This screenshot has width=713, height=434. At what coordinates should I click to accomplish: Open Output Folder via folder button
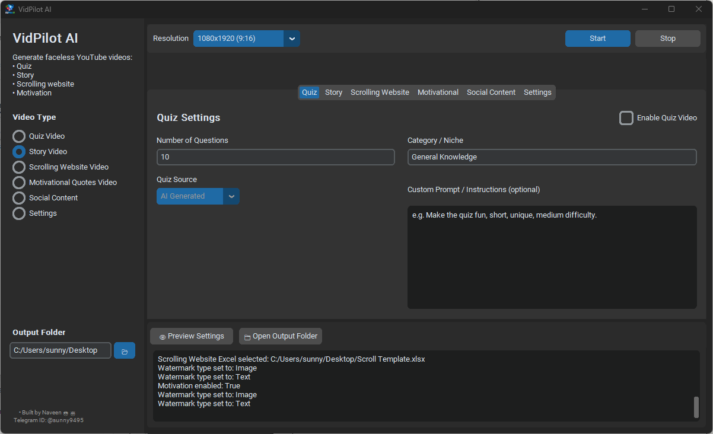pyautogui.click(x=281, y=336)
